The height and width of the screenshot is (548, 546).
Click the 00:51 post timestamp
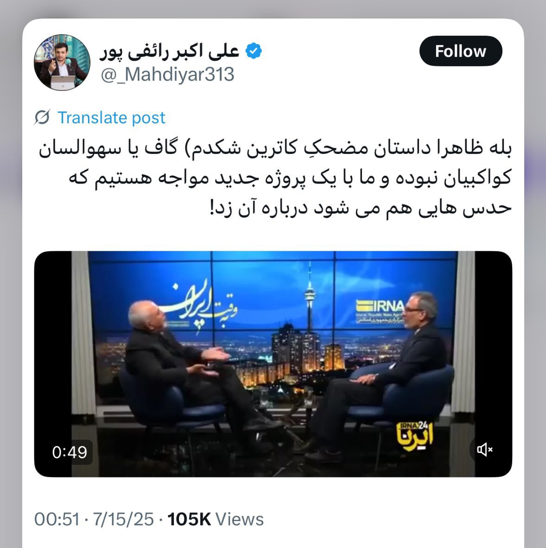57,519
